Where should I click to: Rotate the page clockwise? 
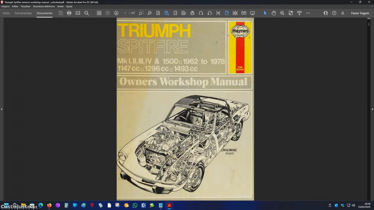point(201,13)
